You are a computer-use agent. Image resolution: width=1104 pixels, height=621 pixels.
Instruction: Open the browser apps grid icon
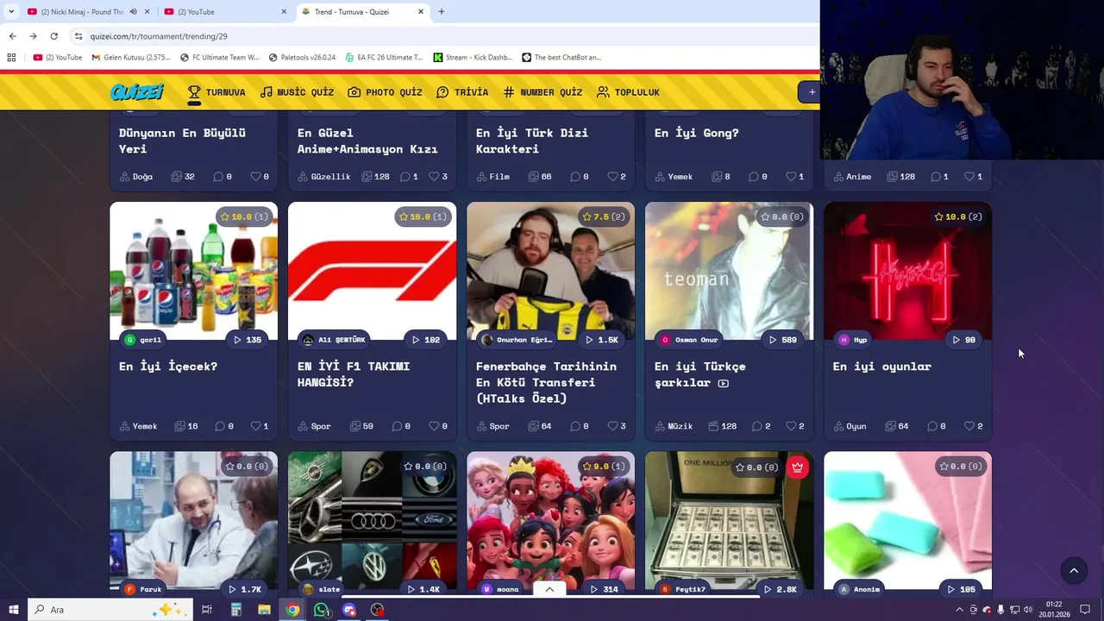tap(11, 58)
